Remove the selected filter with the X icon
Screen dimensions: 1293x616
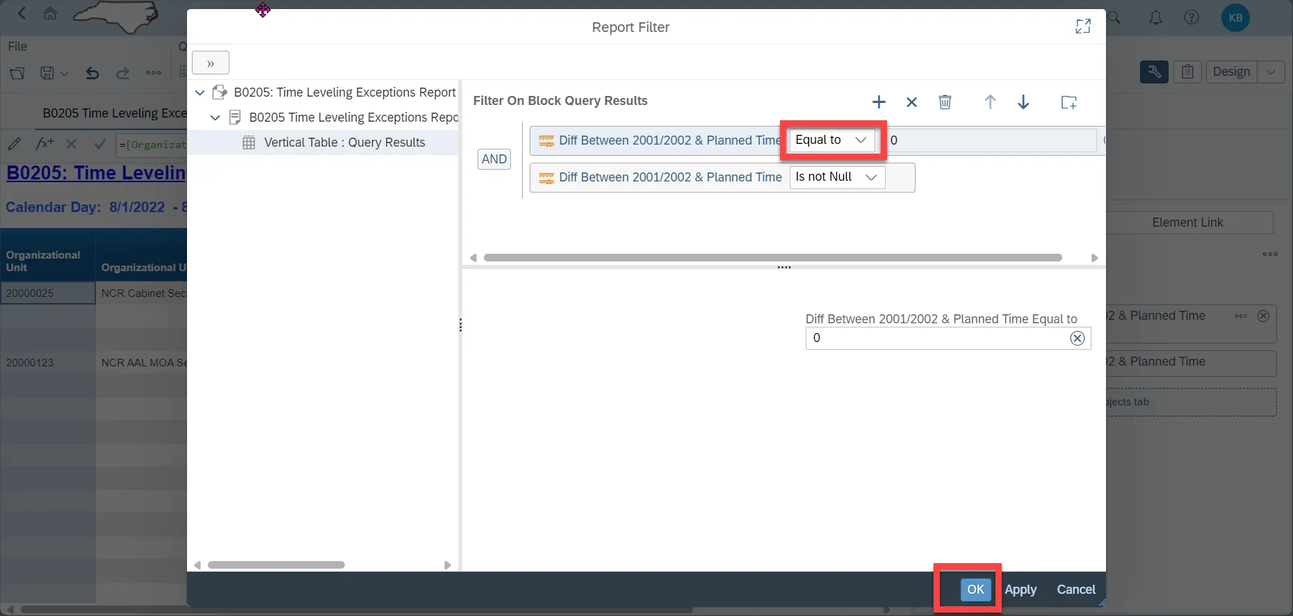click(912, 102)
